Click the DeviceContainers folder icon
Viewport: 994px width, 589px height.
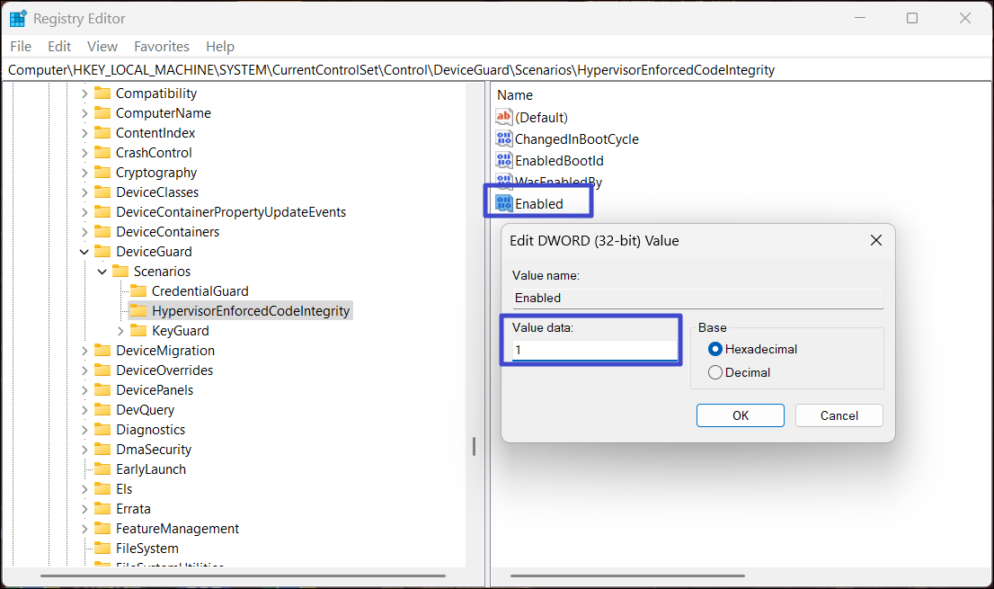102,231
